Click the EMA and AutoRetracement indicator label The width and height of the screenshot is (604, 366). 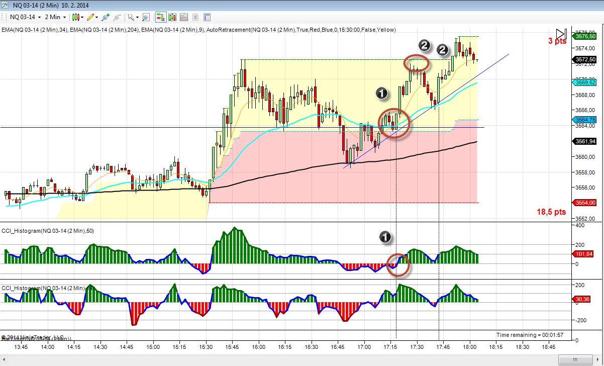click(198, 30)
